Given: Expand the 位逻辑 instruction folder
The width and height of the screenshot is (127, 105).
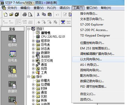Looking at the screenshot, I should (x=33, y=84).
